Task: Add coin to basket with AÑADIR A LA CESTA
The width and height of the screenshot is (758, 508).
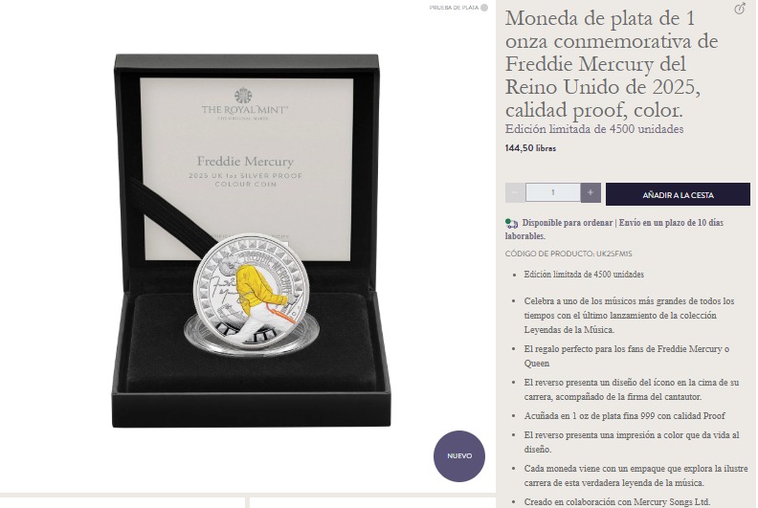Action: [x=678, y=194]
